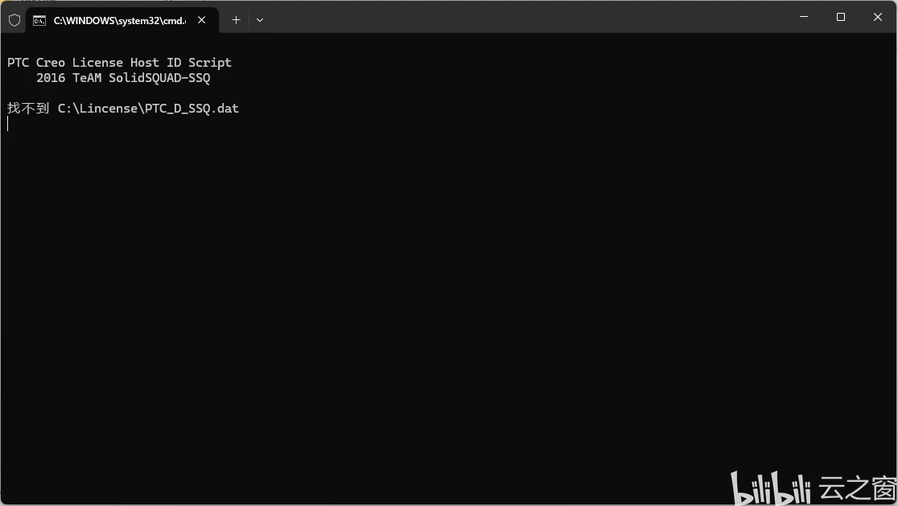The width and height of the screenshot is (898, 506).
Task: Close the cmd.exe tab
Action: (202, 20)
